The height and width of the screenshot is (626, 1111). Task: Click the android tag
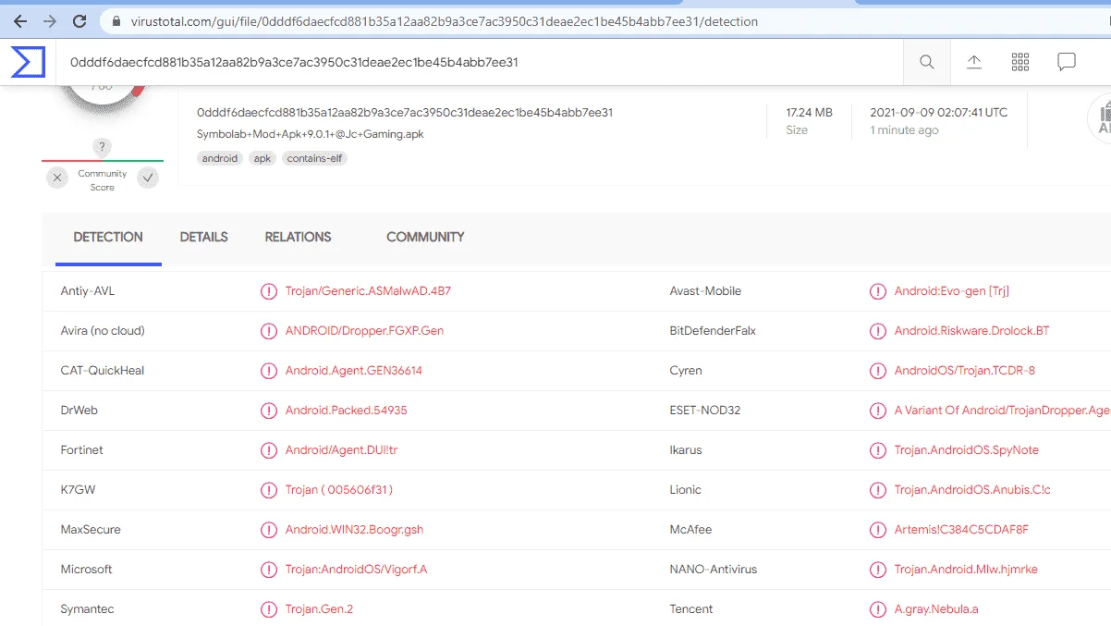click(220, 158)
